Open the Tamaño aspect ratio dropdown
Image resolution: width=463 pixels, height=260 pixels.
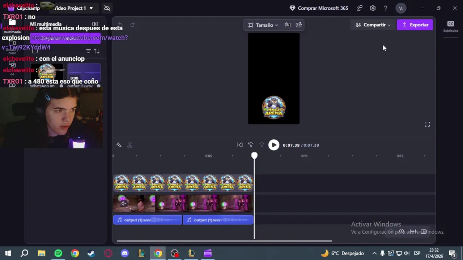263,25
